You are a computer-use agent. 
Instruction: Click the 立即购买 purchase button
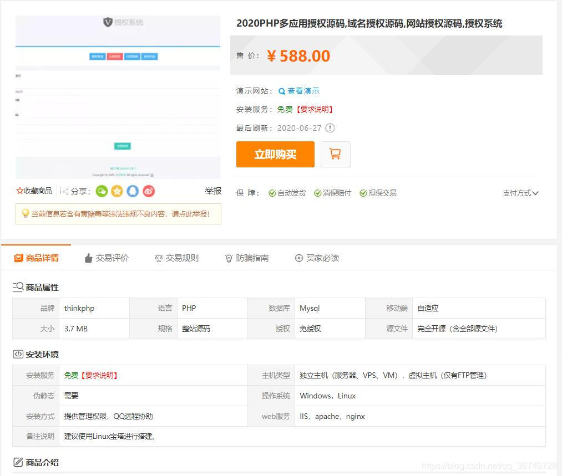[x=275, y=155]
